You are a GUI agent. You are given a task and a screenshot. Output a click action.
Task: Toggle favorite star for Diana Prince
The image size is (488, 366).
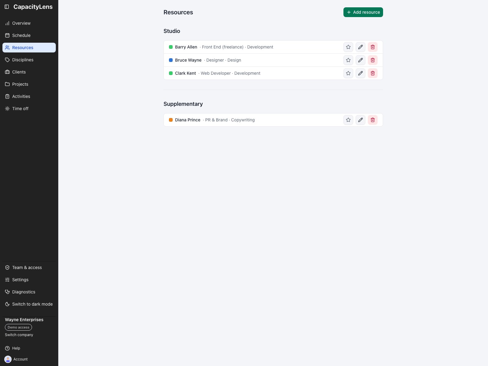(348, 120)
